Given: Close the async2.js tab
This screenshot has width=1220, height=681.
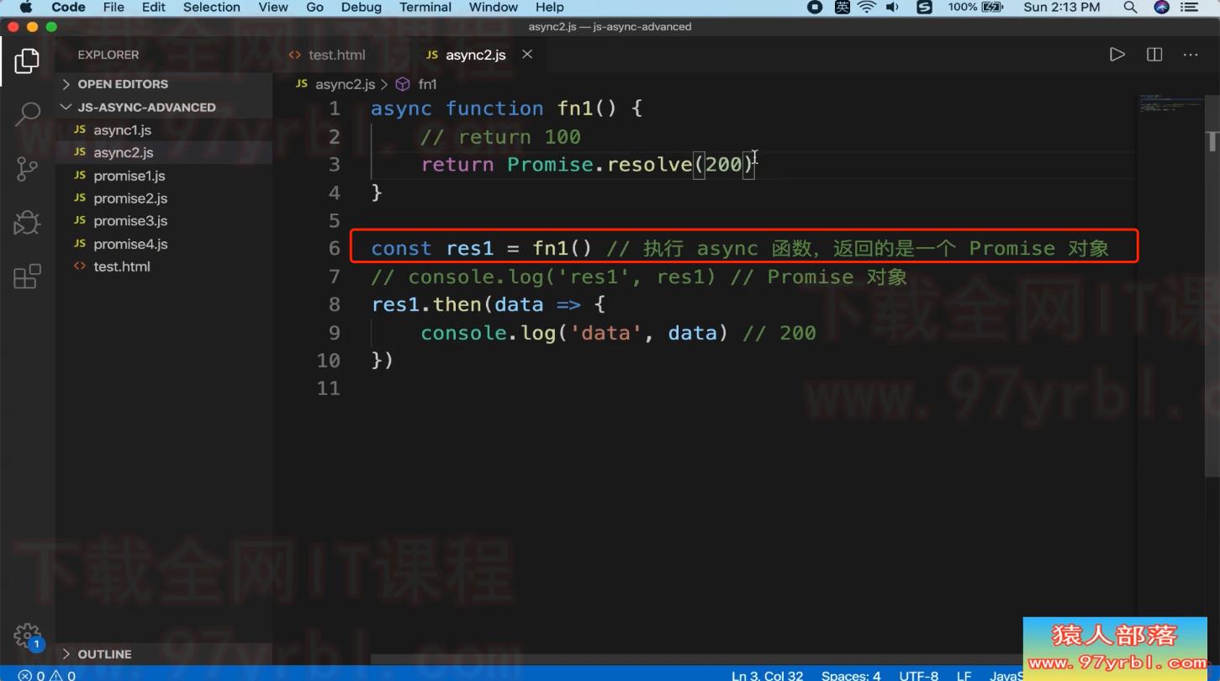Looking at the screenshot, I should point(527,54).
